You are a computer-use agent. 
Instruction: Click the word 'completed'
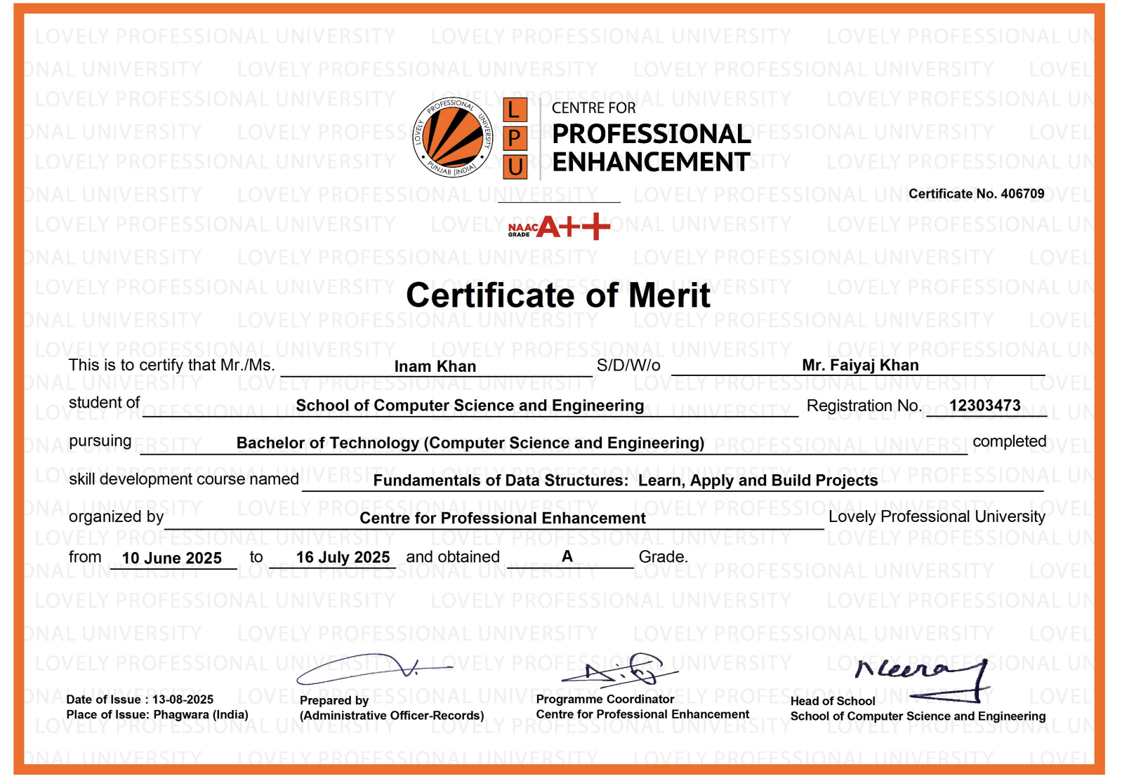1009,441
